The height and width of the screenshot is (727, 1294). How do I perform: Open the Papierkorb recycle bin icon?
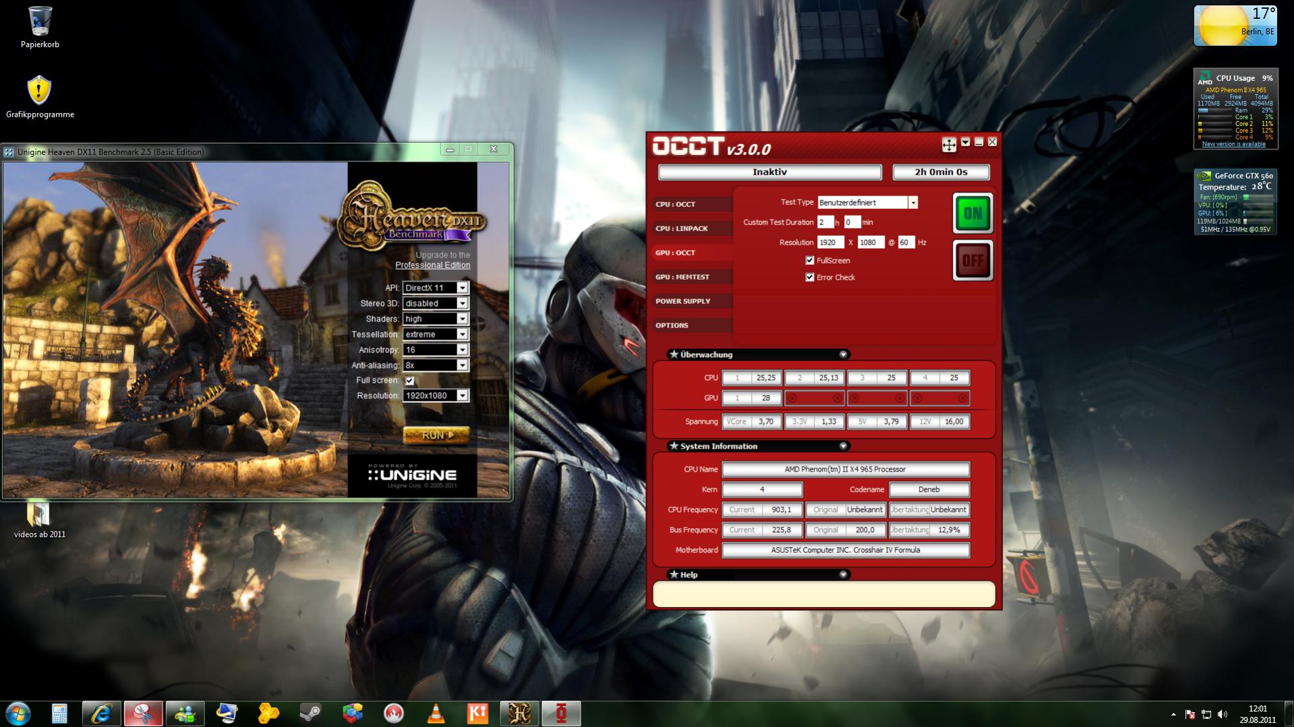(x=40, y=22)
